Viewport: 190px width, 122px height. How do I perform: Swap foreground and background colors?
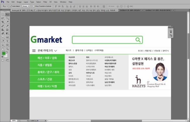7,52
